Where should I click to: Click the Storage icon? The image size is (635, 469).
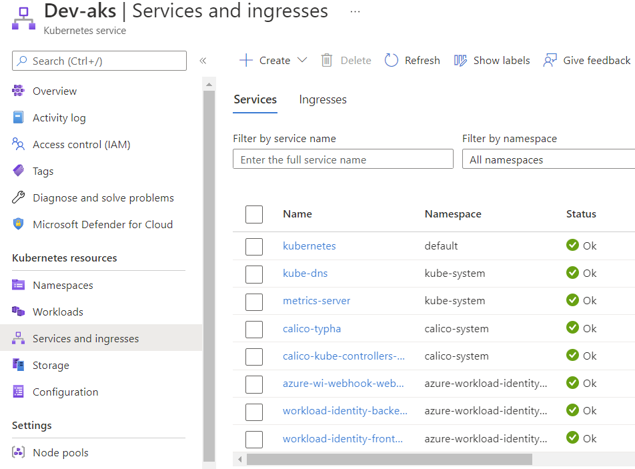coord(18,365)
